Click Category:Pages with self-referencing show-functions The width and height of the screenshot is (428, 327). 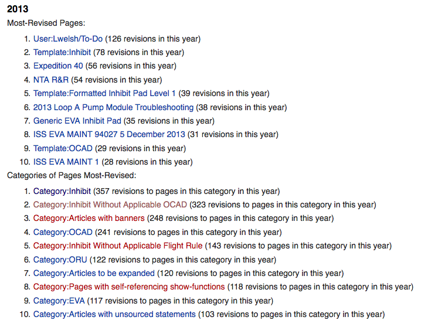point(129,287)
